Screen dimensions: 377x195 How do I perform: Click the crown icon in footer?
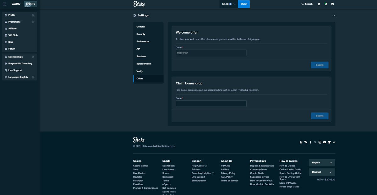334,142
